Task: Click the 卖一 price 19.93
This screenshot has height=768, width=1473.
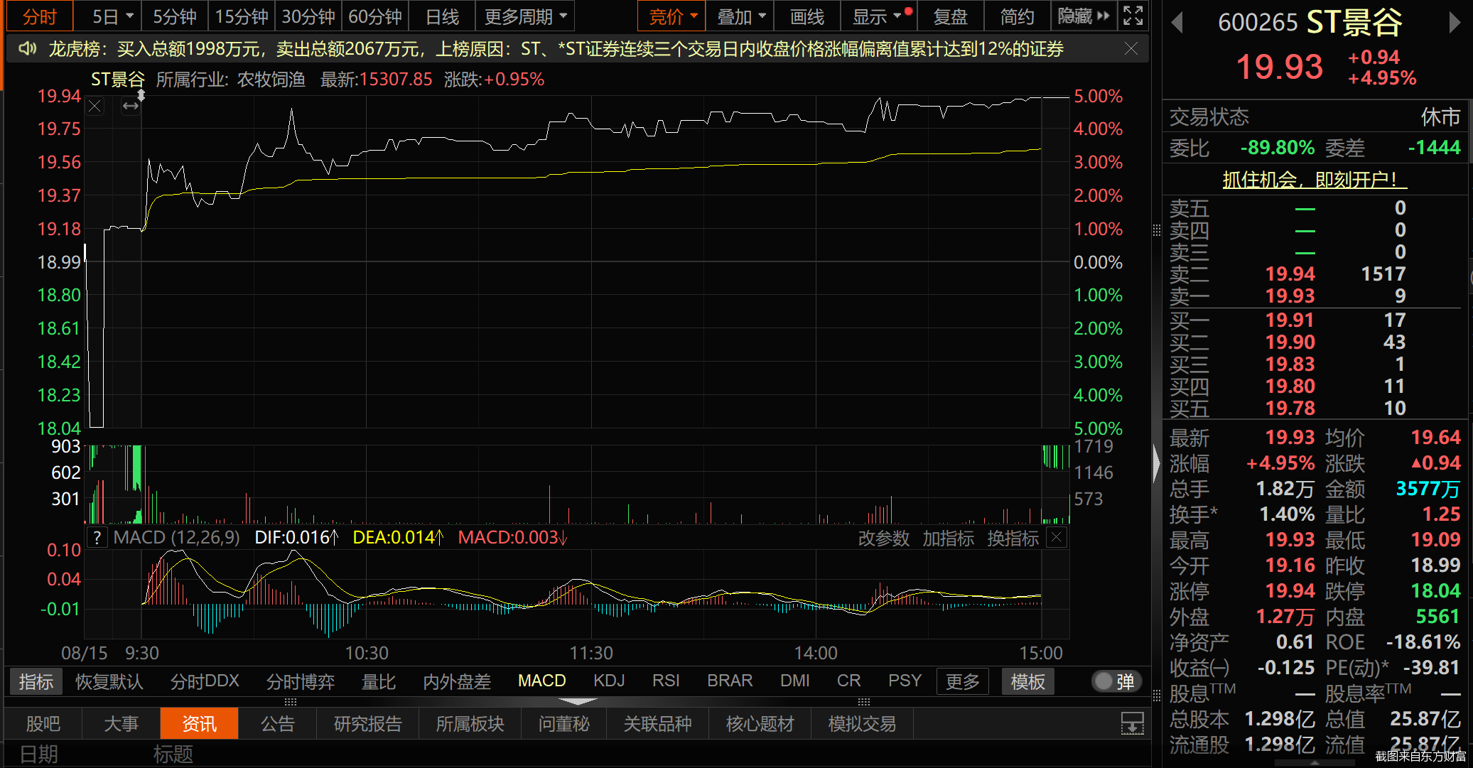Action: [1290, 296]
